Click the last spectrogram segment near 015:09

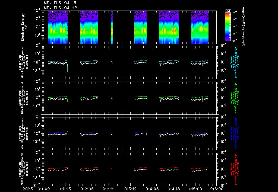tap(200, 27)
